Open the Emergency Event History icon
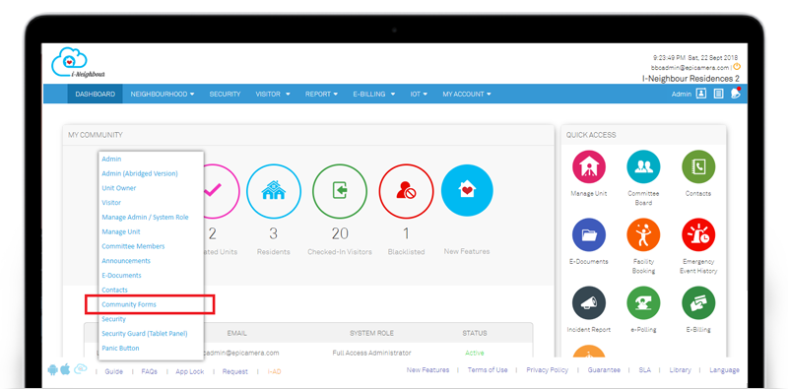The height and width of the screenshot is (389, 788). pos(698,234)
